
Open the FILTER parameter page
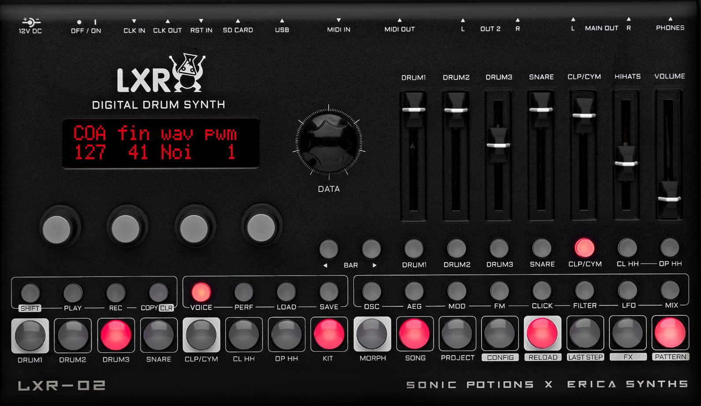585,291
